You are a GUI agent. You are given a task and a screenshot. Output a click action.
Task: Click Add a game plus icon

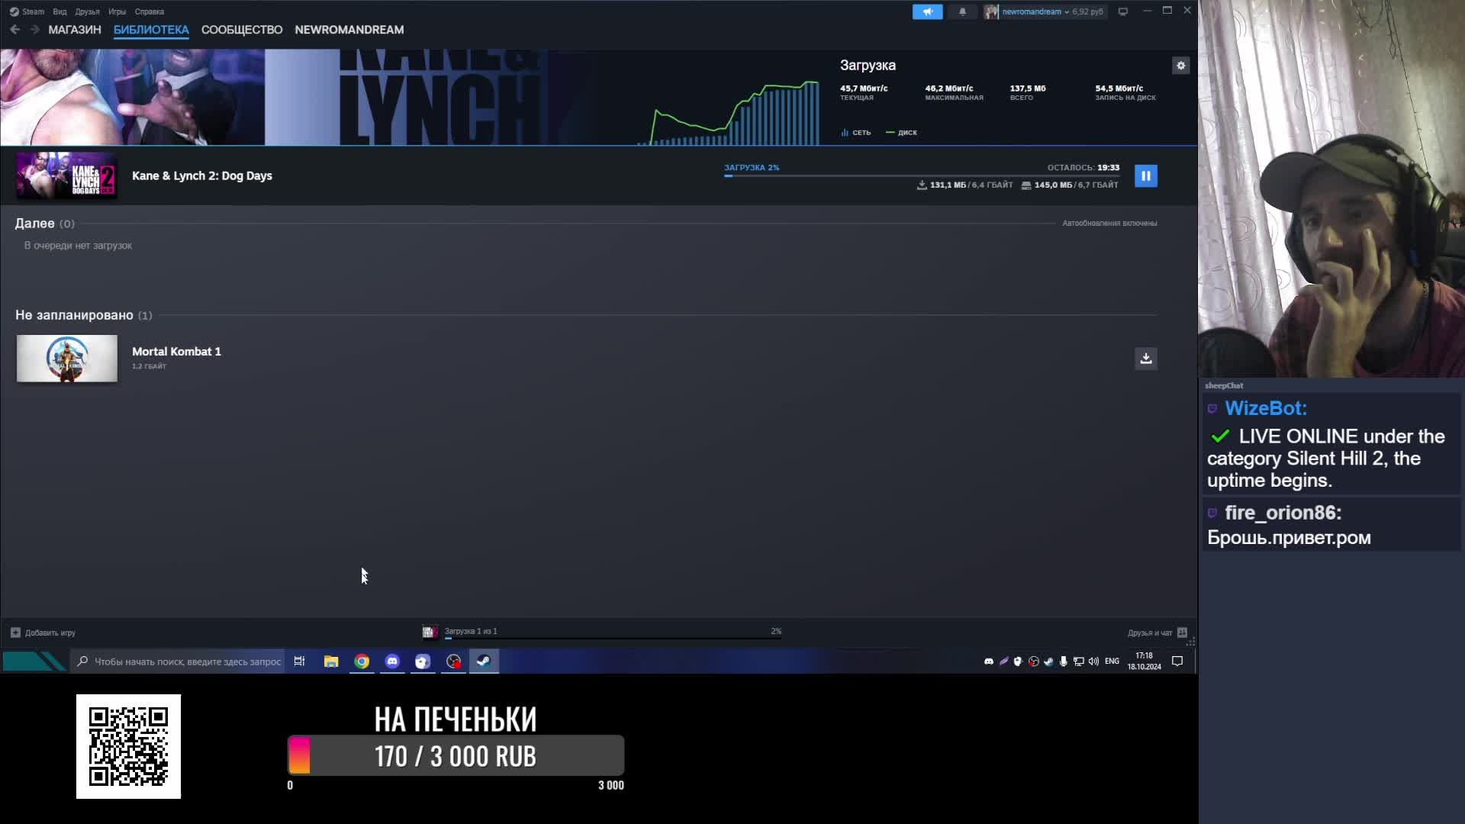[x=15, y=632]
